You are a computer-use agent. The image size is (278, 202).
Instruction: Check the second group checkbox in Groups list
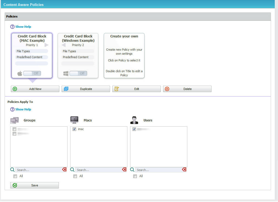14,134
